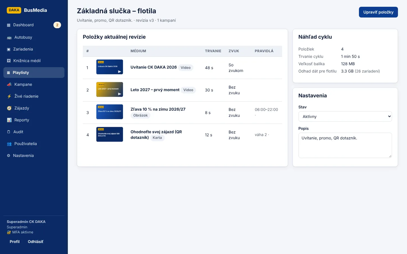The height and width of the screenshot is (254, 407).
Task: Go to Autobusy section
Action: tap(34, 38)
